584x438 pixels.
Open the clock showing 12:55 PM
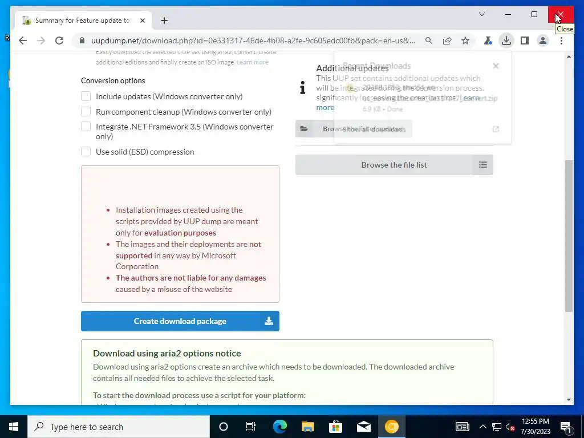point(535,427)
